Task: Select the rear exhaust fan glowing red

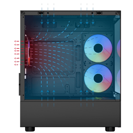Action: pos(28,51)
